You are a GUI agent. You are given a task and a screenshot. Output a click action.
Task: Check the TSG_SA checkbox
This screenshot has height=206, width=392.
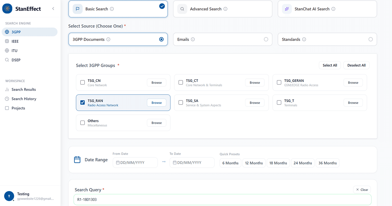[x=181, y=103]
